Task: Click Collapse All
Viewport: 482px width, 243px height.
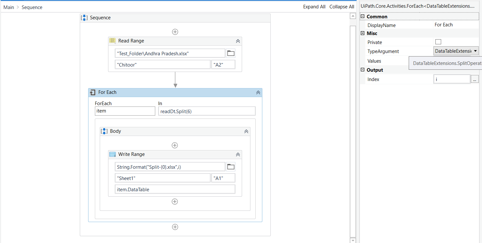Action: point(341,6)
